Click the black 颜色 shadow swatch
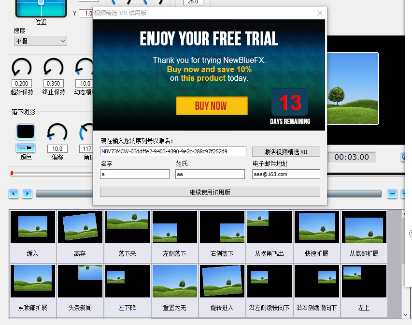412x325 pixels. pos(26,132)
